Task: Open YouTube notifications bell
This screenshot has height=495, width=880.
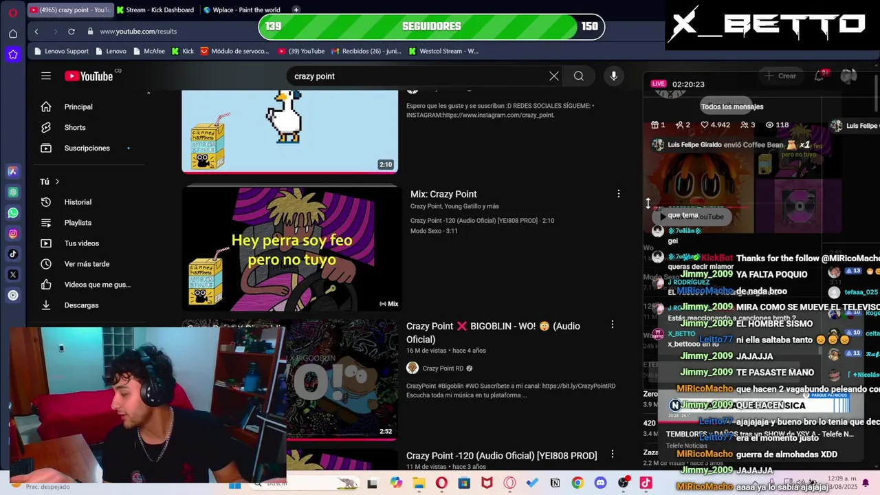Action: pyautogui.click(x=819, y=76)
